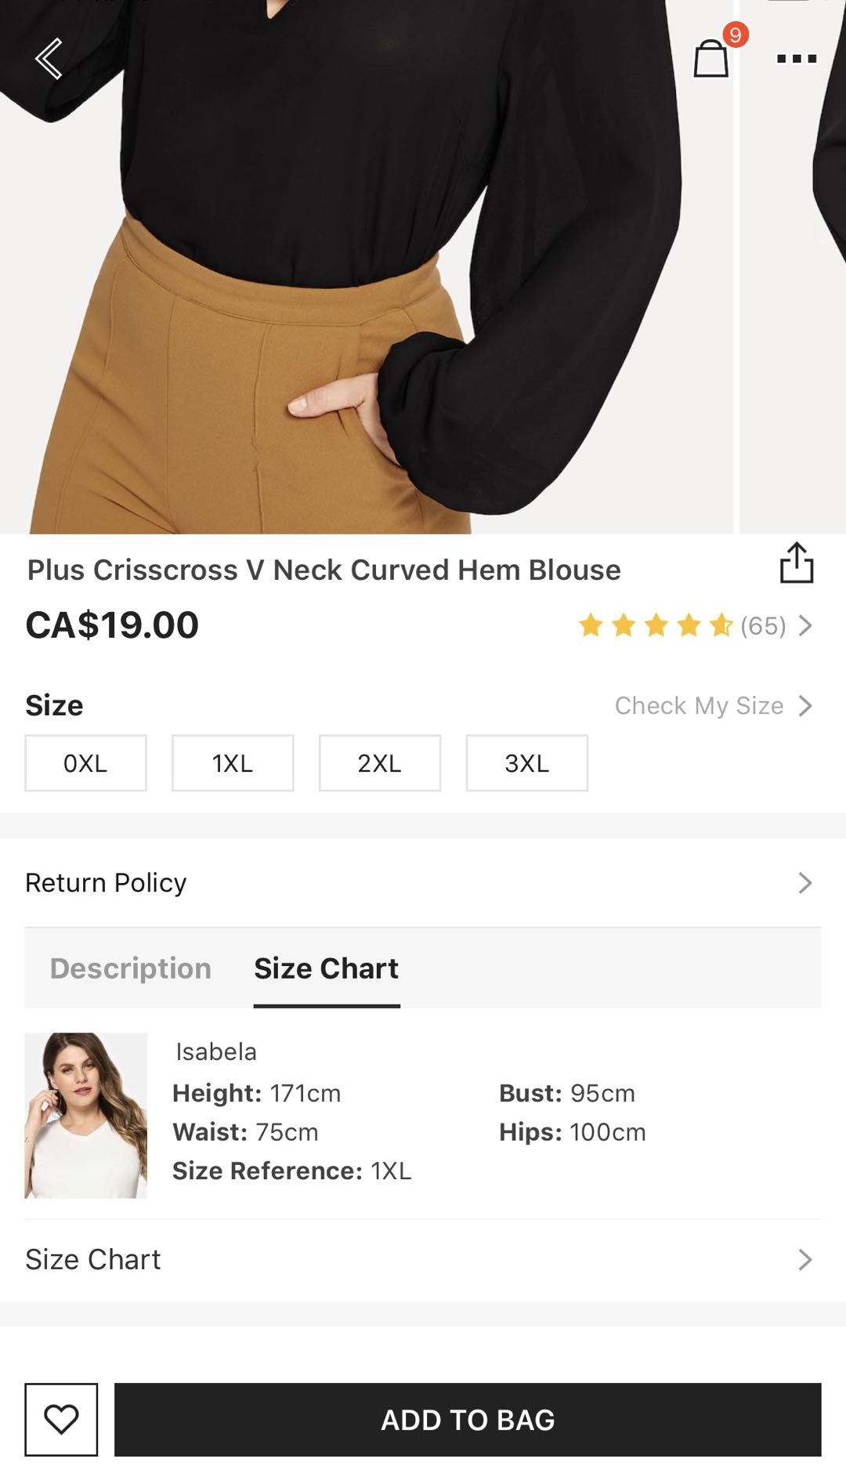This screenshot has height=1473, width=846.
Task: Select the 3XL size box
Action: 526,763
